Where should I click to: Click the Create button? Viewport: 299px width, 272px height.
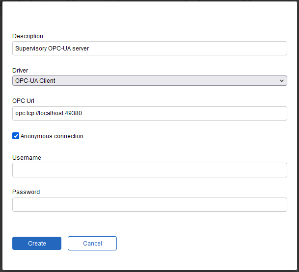(37, 243)
